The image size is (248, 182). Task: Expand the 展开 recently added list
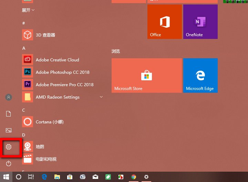coord(28,10)
